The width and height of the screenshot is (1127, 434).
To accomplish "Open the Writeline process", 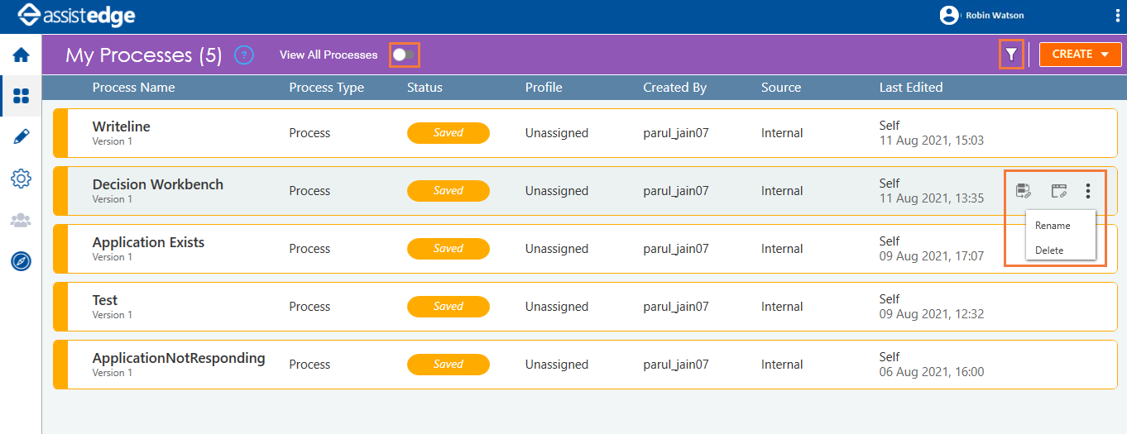I will click(x=121, y=126).
